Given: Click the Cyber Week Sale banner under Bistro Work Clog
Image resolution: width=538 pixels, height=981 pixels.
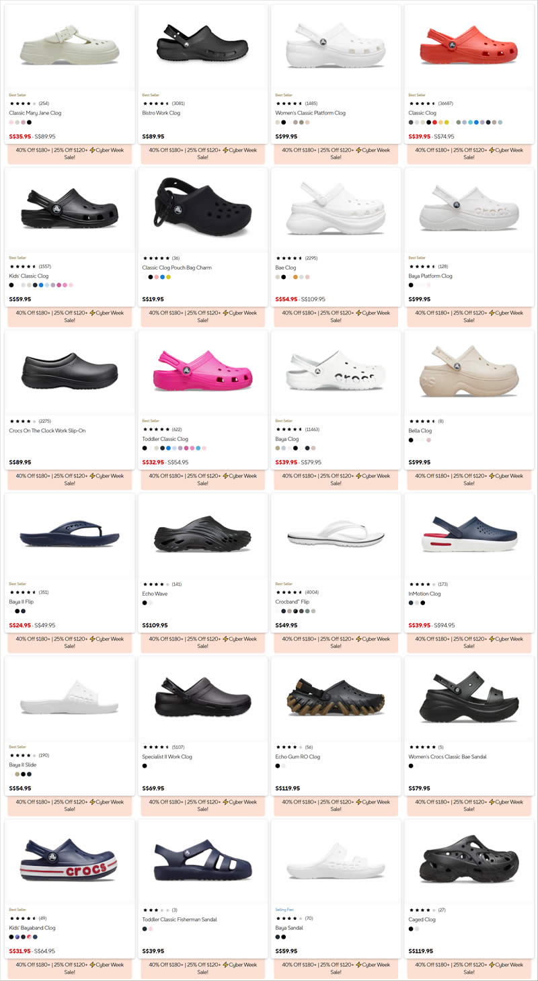Looking at the screenshot, I should (202, 154).
